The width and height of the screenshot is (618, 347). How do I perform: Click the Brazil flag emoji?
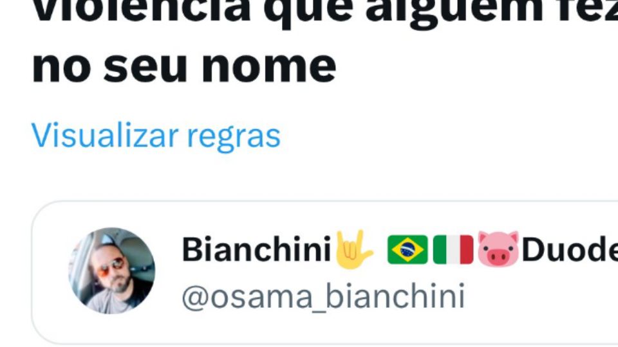(407, 249)
